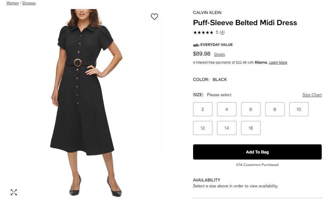
Task: Open Dresses breadcrumb category
Action: point(29,3)
